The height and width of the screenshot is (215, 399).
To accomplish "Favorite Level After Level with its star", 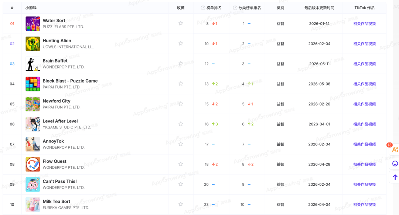I will (181, 124).
